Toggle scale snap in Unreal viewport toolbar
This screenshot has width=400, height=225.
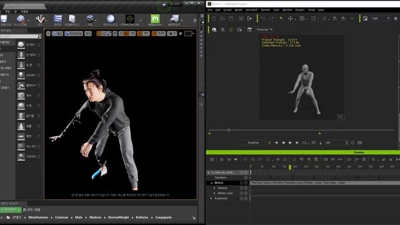pyautogui.click(x=154, y=34)
